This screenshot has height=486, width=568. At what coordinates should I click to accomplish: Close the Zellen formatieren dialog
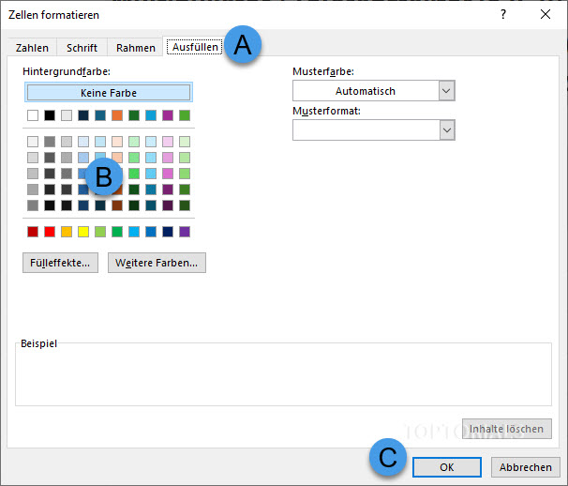click(x=546, y=14)
